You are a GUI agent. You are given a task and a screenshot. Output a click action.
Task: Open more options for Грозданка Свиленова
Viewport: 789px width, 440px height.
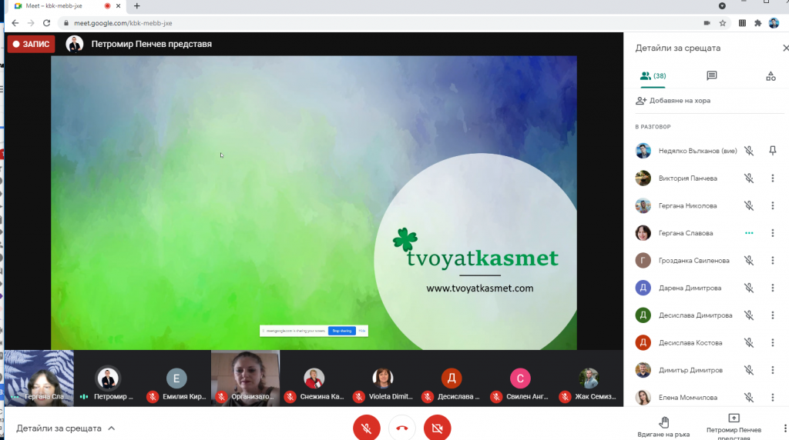(772, 260)
